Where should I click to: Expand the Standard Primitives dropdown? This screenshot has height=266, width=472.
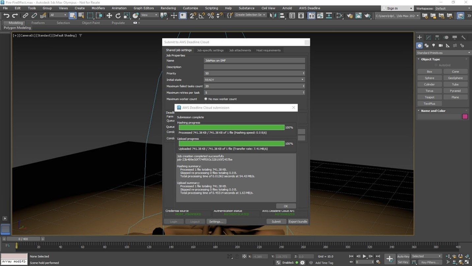tap(443, 53)
